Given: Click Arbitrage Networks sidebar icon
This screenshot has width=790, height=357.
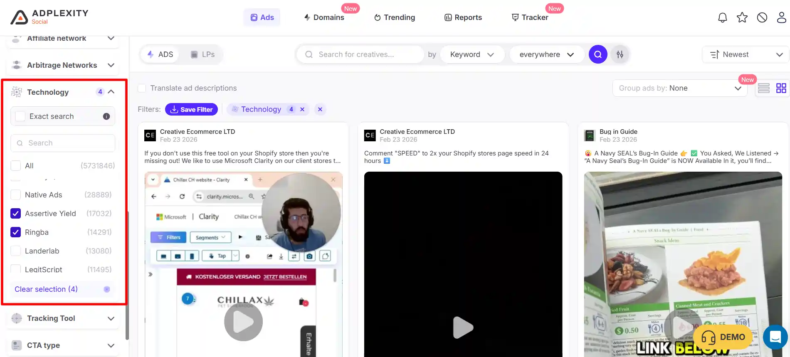Looking at the screenshot, I should point(17,65).
